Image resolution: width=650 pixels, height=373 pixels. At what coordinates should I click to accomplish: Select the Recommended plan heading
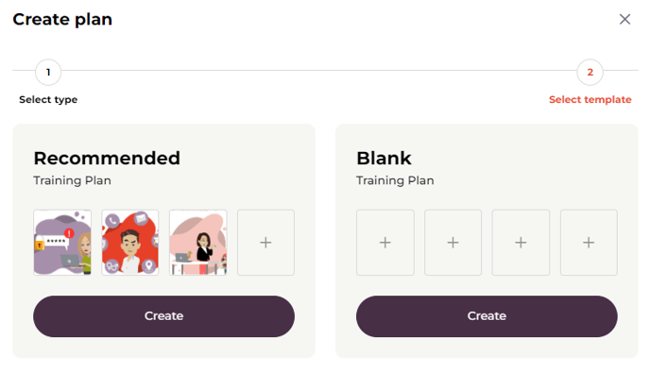click(x=107, y=158)
